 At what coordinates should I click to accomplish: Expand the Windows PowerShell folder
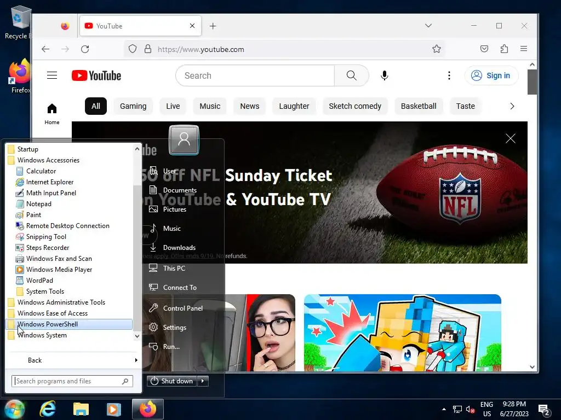pyautogui.click(x=69, y=324)
